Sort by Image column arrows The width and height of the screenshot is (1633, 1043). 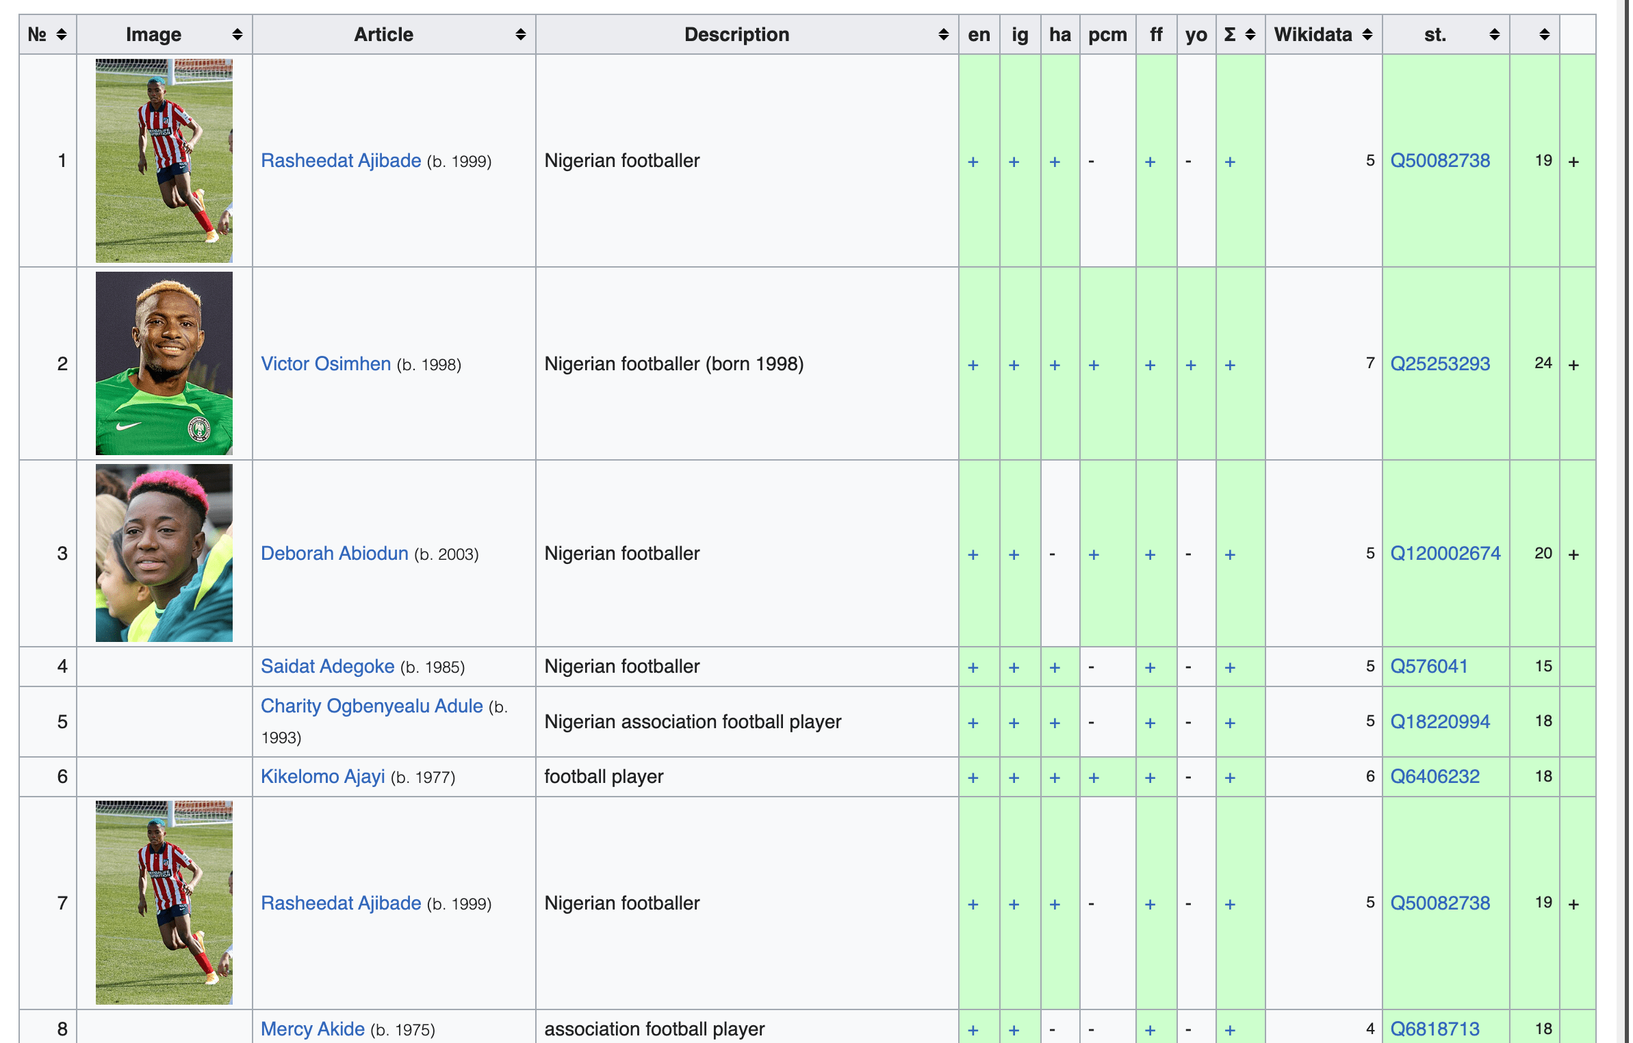(x=237, y=34)
